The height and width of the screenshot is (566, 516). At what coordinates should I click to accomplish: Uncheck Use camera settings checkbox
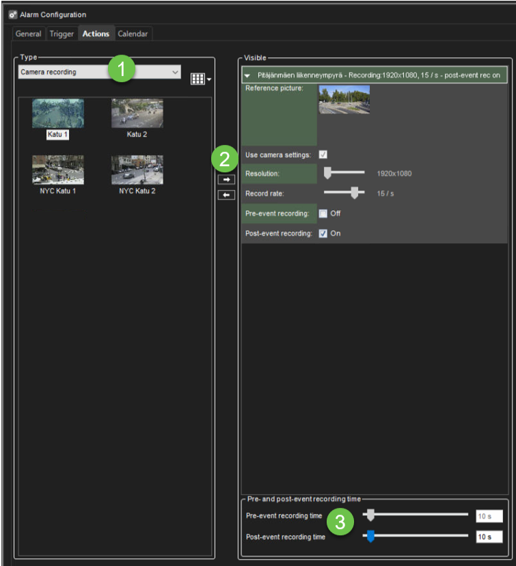(323, 154)
